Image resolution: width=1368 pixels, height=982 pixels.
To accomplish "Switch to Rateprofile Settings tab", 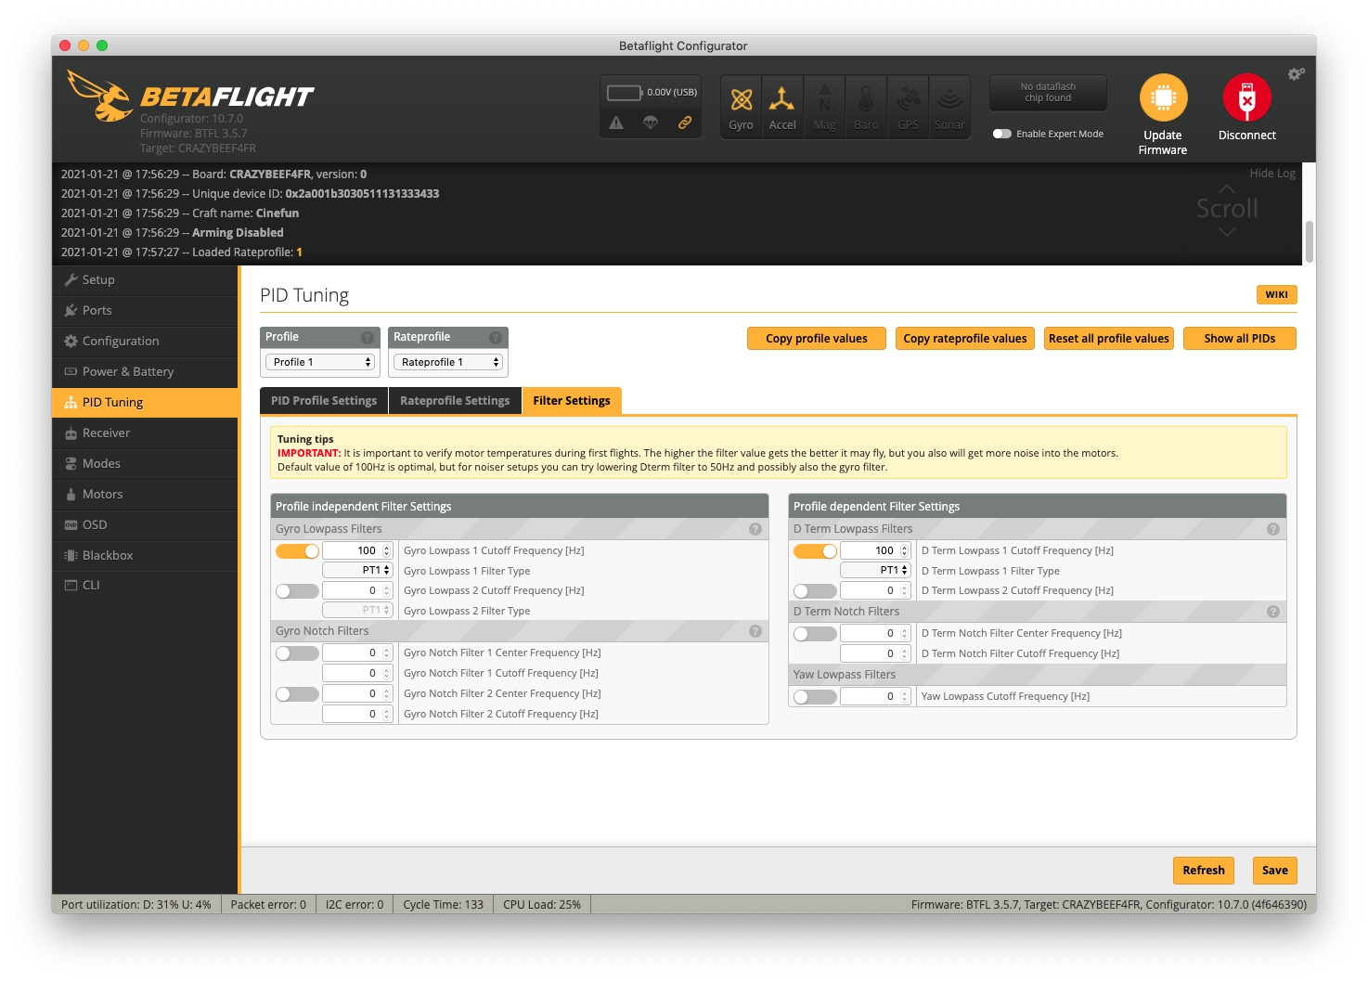I will (455, 401).
